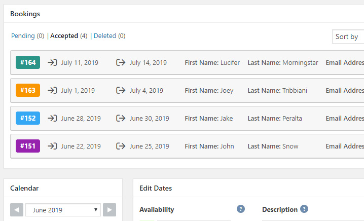Click help icon next to Description

tap(304, 209)
